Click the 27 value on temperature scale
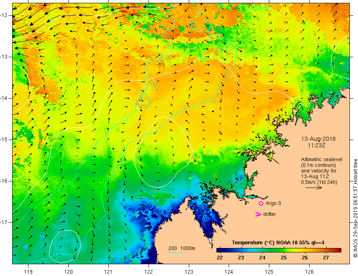This screenshot has width=358, height=276. (326, 258)
